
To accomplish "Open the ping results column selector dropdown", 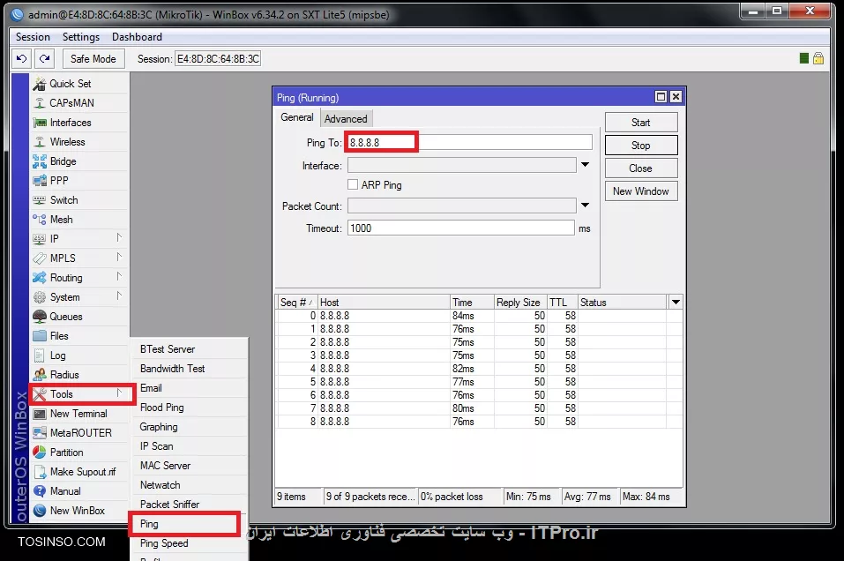I will pyautogui.click(x=676, y=303).
